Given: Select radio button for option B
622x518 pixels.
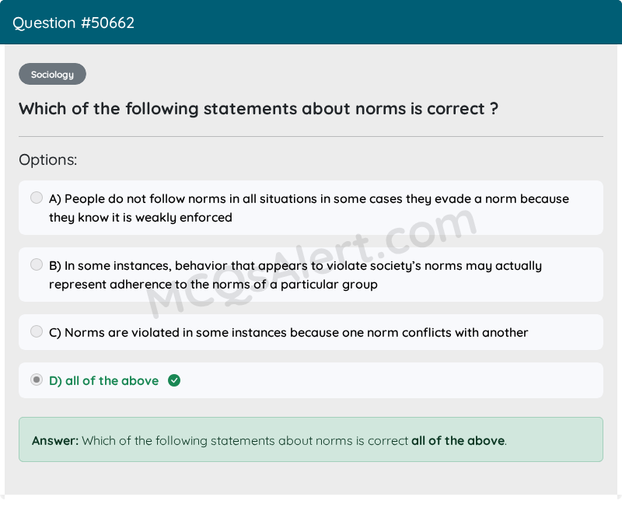Looking at the screenshot, I should [x=37, y=264].
